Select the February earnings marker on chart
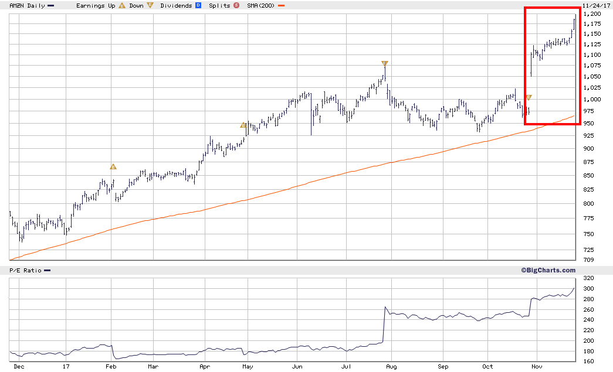This screenshot has width=613, height=372. point(113,167)
